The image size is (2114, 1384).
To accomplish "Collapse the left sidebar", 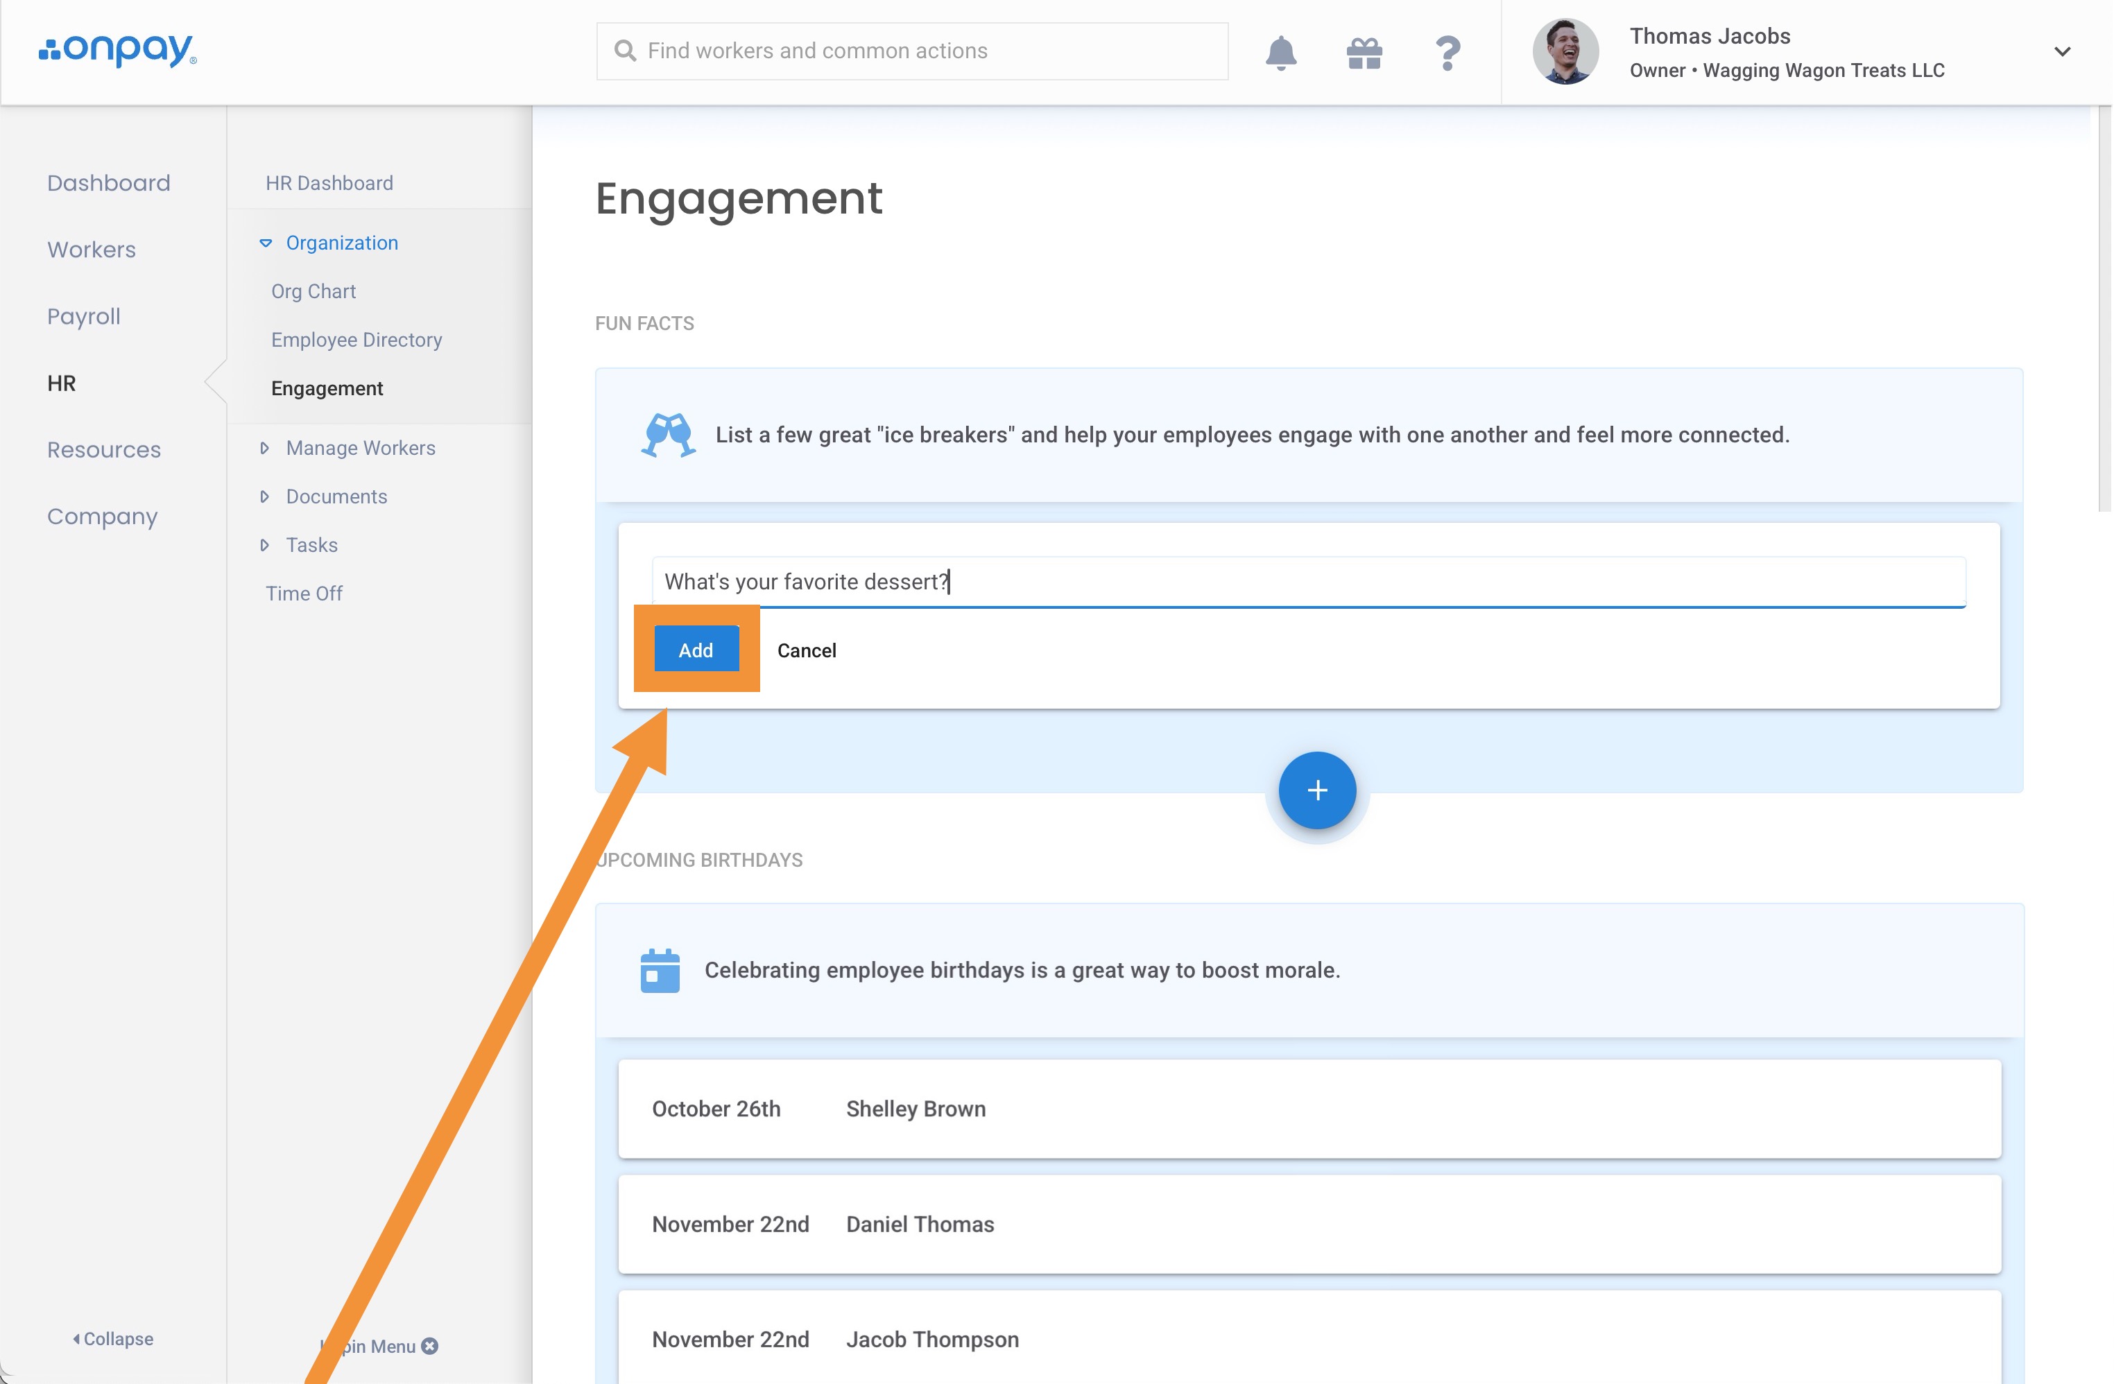I will (x=113, y=1339).
